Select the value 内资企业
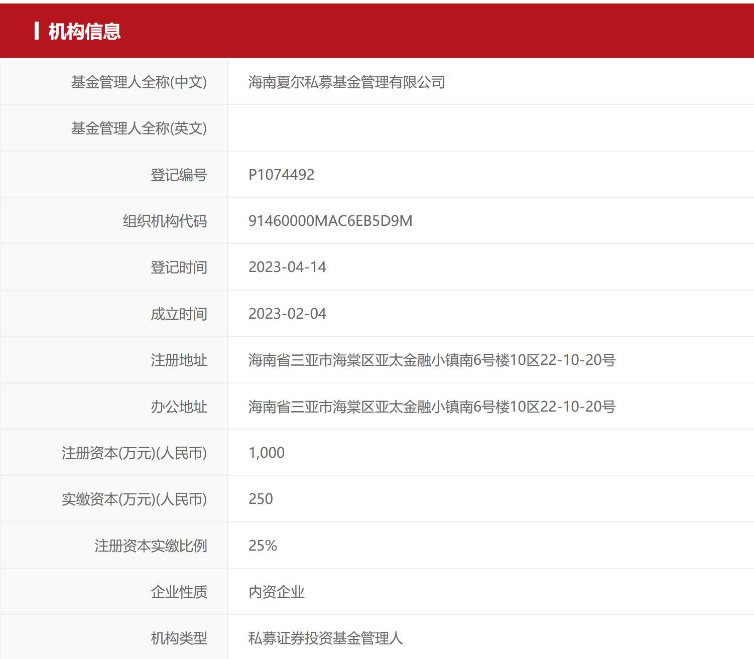 click(x=277, y=592)
